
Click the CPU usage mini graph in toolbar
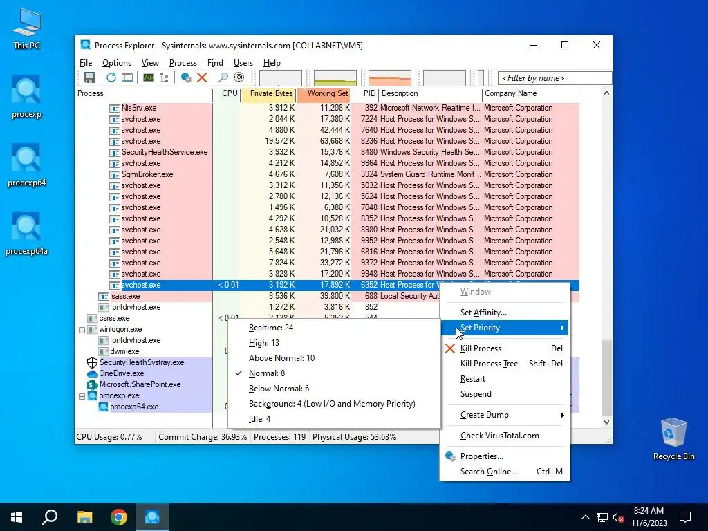click(281, 77)
